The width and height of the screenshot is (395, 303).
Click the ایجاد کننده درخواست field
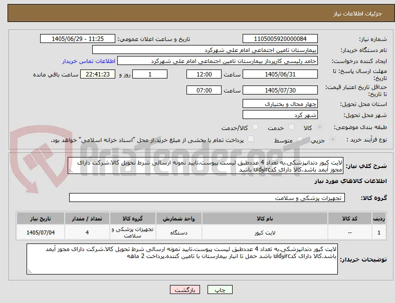tap(218, 61)
